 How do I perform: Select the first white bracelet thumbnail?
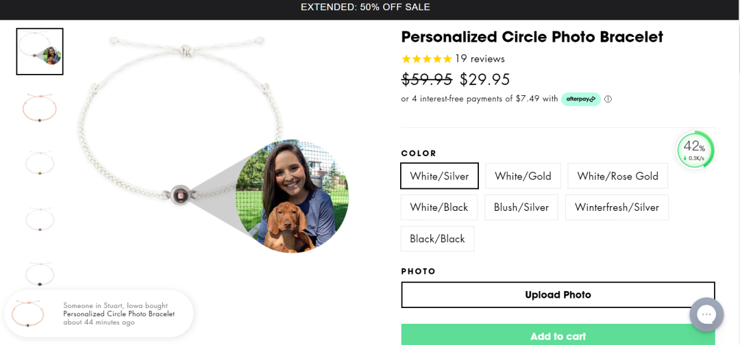click(x=40, y=51)
